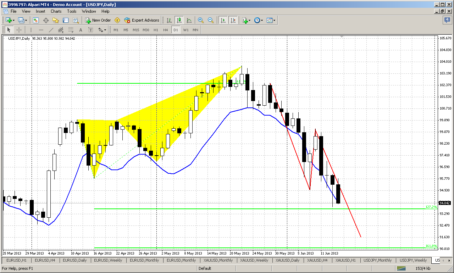Toggle chart auto scroll
Viewport: 454px width, 273px height.
[x=223, y=20]
